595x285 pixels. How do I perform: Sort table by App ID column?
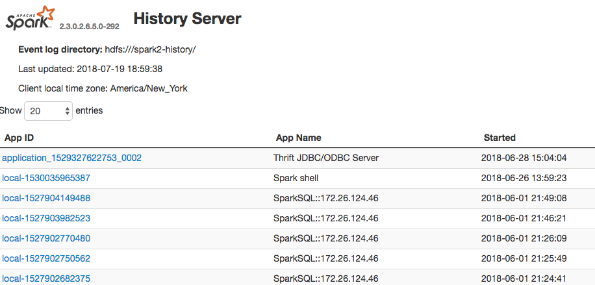click(x=18, y=138)
